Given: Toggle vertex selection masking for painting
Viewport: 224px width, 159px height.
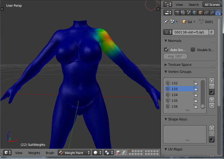Looking at the screenshot, I should tap(124, 153).
